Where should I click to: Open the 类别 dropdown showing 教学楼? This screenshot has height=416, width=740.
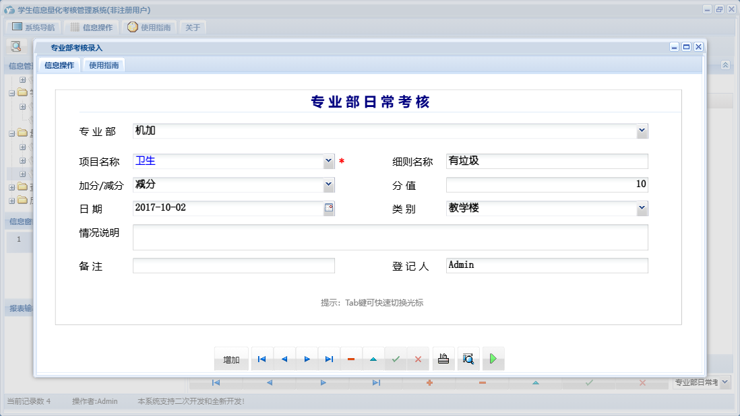point(642,209)
